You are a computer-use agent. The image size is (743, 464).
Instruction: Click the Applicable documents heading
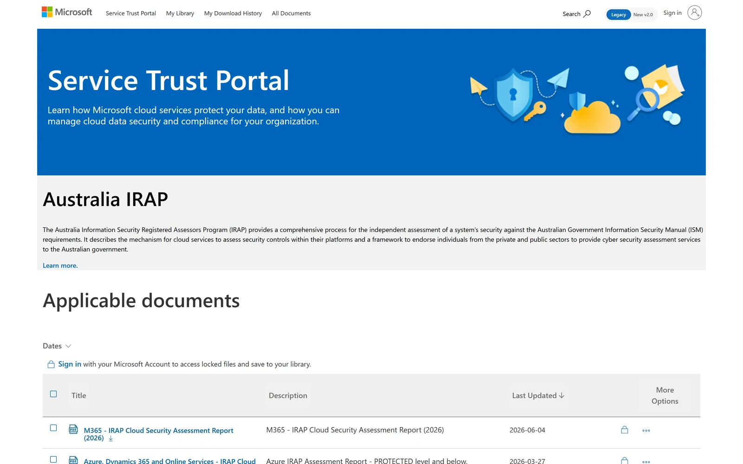click(141, 301)
